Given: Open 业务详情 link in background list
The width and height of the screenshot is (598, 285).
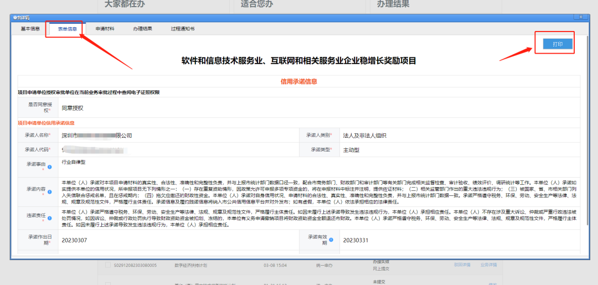Looking at the screenshot, I should [x=488, y=265].
